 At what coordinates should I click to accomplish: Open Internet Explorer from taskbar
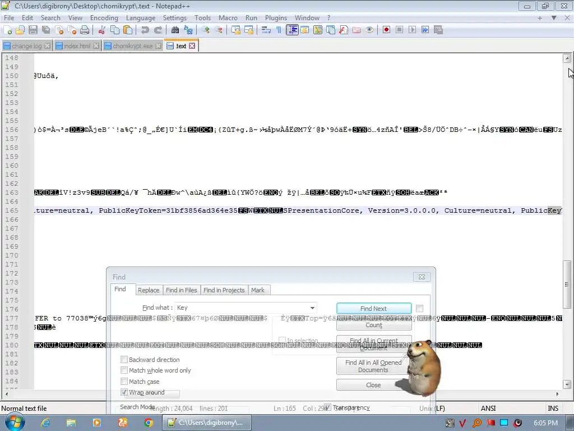click(x=45, y=423)
